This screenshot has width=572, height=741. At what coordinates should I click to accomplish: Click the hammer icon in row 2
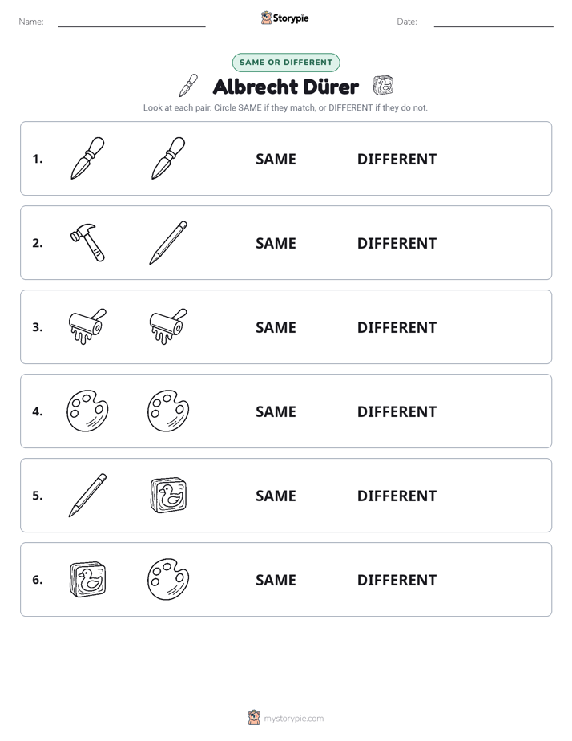tap(87, 242)
